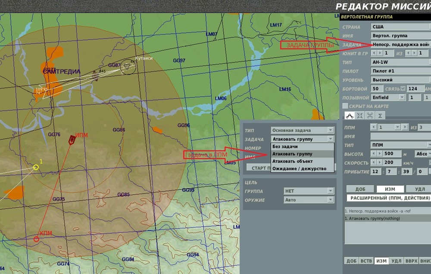Click the ИПМ helicopter marker on the map
431x274 pixels.
tap(72, 140)
